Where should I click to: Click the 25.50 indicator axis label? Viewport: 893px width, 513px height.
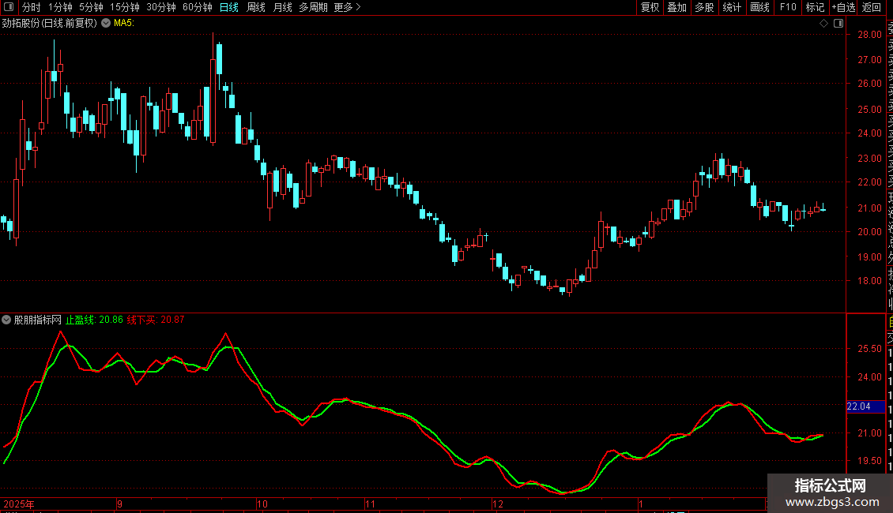pyautogui.click(x=869, y=349)
